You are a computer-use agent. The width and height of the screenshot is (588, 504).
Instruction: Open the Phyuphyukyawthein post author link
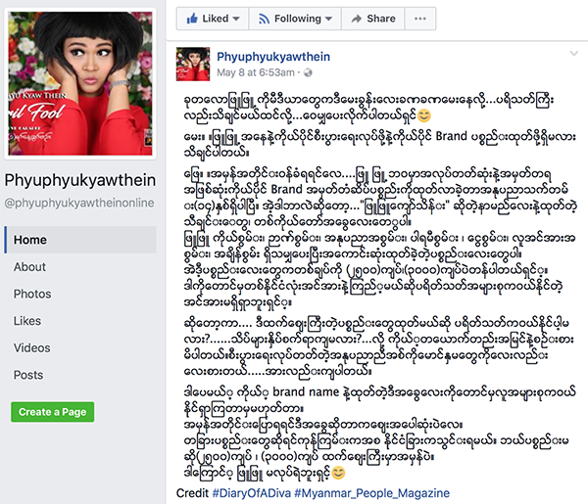273,57
